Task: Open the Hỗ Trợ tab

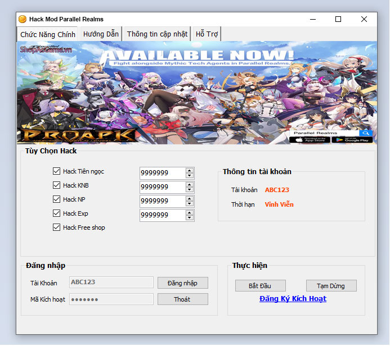Action: tap(207, 34)
